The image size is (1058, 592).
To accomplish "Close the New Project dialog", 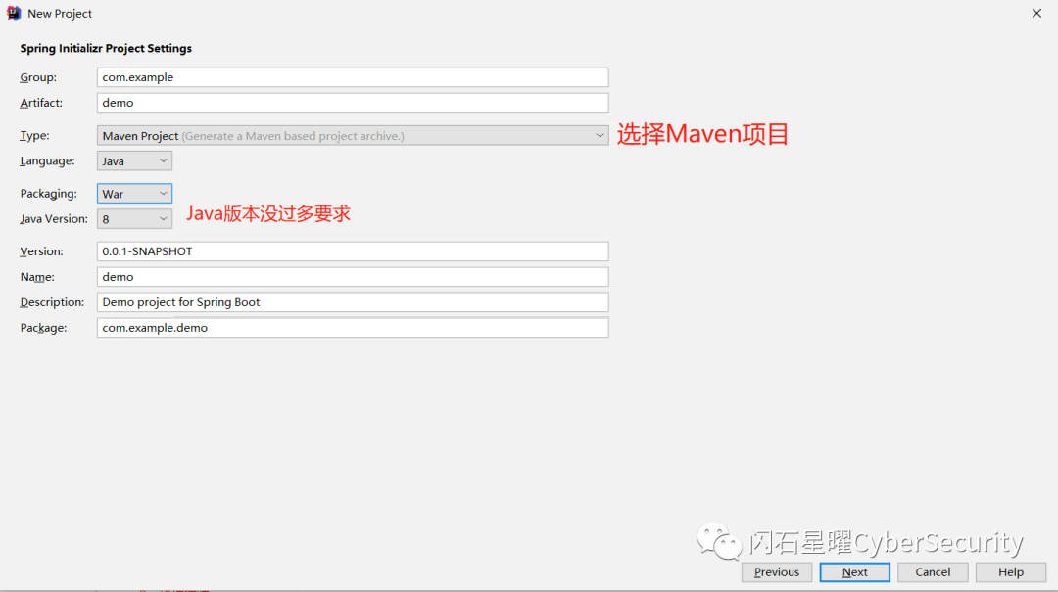I will (1036, 14).
